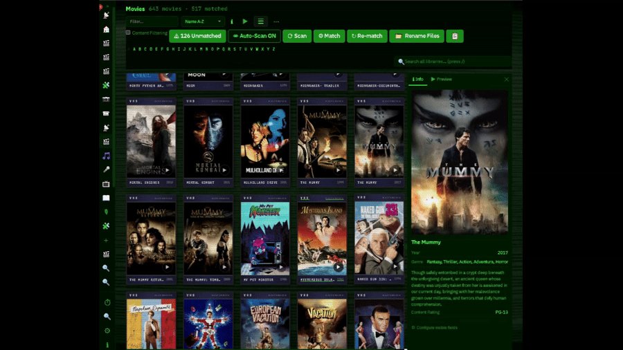Screen dimensions: 623x350
Task: Select The Mummy 2017 poster in grid
Action: point(379,141)
